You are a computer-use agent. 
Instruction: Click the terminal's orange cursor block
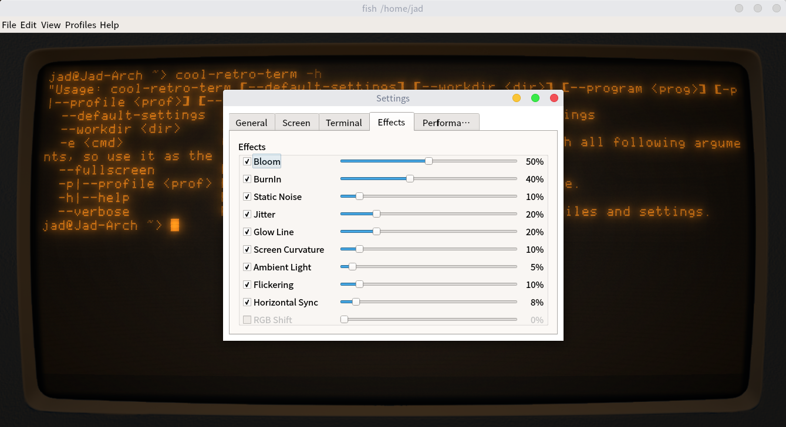(x=174, y=225)
